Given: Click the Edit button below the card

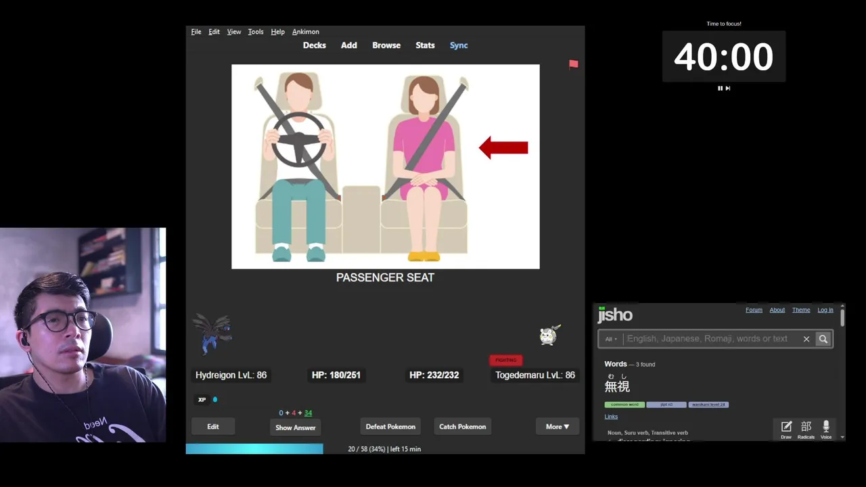Looking at the screenshot, I should tap(213, 427).
